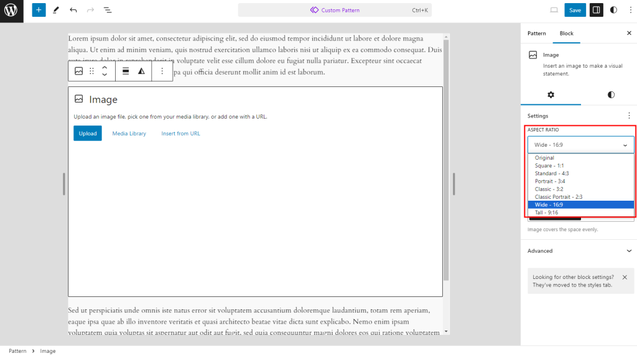
Task: Click the WordPress logo icon
Action: (11, 11)
